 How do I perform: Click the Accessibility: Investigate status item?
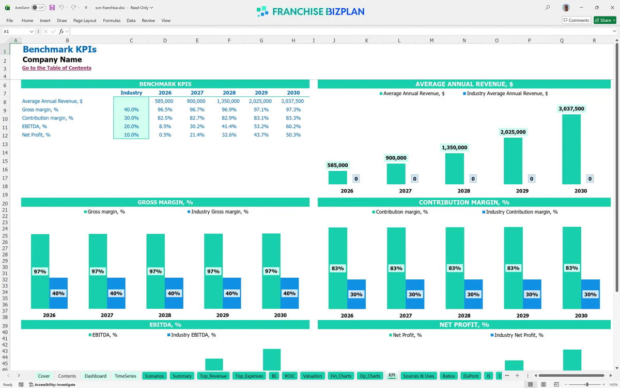click(x=52, y=384)
